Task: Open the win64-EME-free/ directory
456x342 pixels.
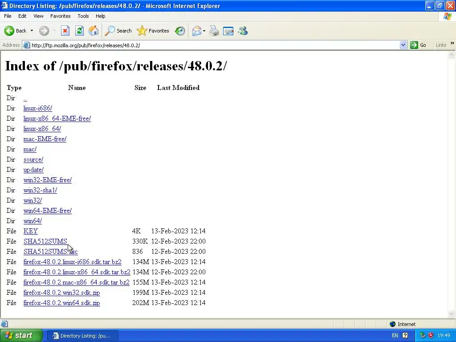Action: pyautogui.click(x=47, y=211)
